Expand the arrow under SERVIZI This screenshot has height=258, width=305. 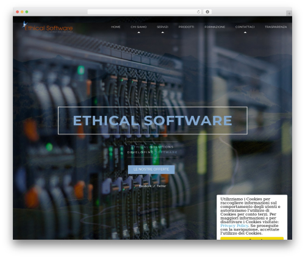(x=162, y=32)
